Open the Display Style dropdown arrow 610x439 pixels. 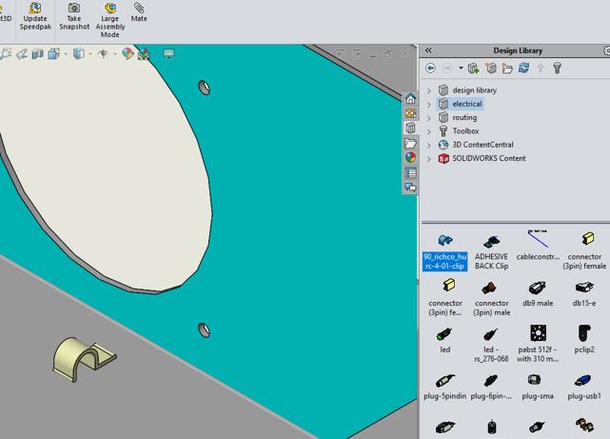[x=89, y=53]
